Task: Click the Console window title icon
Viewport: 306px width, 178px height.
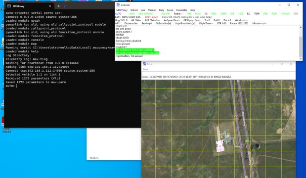Action: [x=118, y=5]
